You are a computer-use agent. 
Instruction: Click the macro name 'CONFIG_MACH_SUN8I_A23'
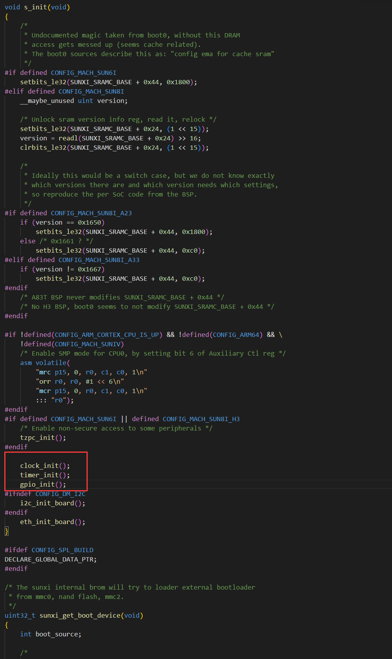pos(92,213)
